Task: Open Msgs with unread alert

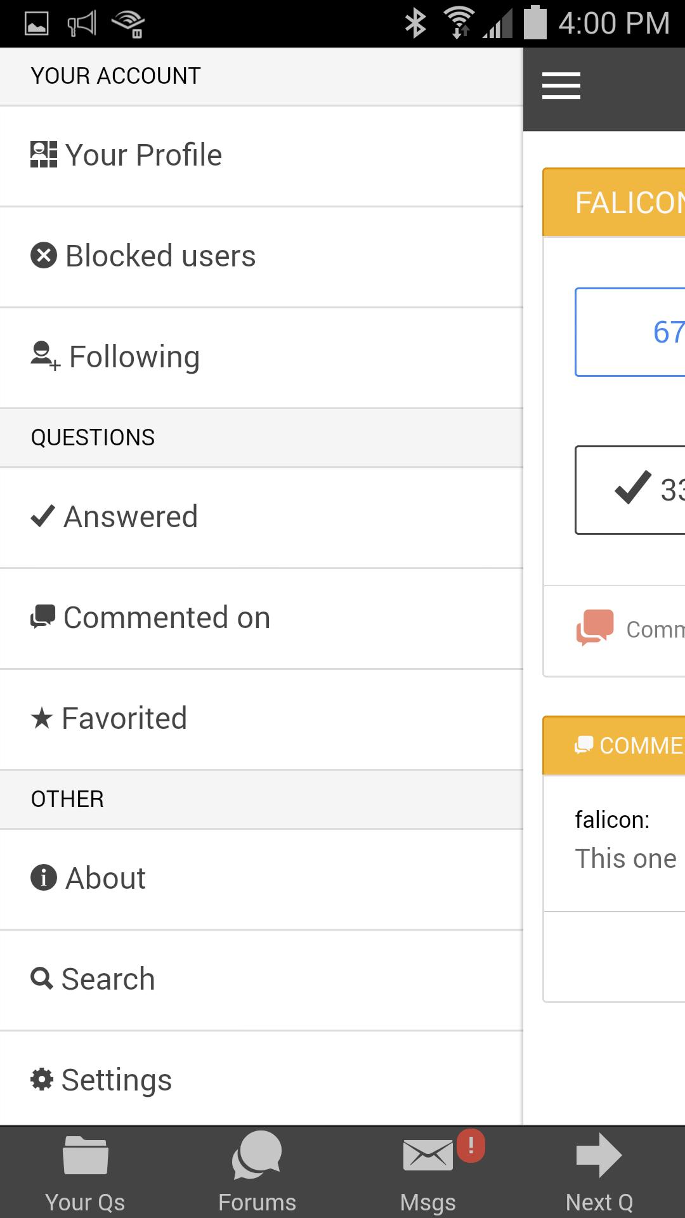Action: 428,1173
